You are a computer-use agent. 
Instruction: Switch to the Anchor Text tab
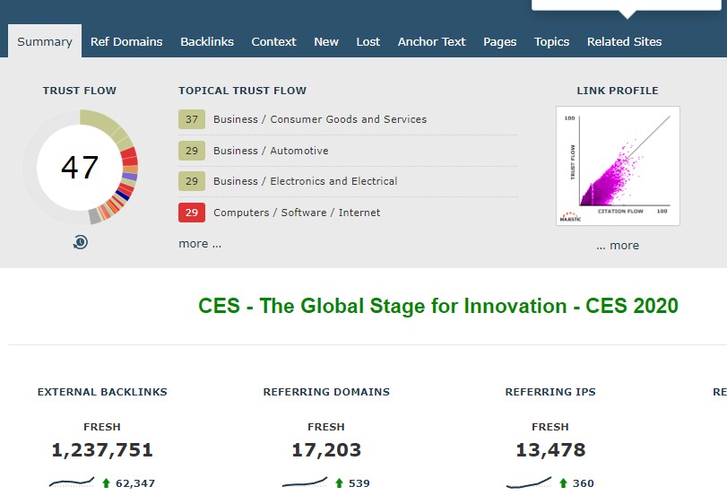pyautogui.click(x=431, y=42)
